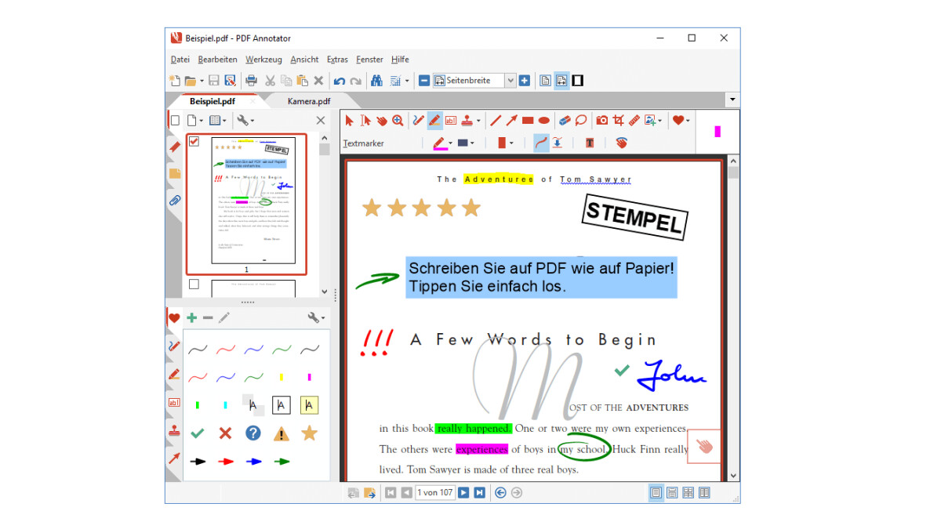Screen dimensions: 941x529
Task: Toggle the select-all pages checkbox
Action: pyautogui.click(x=176, y=121)
